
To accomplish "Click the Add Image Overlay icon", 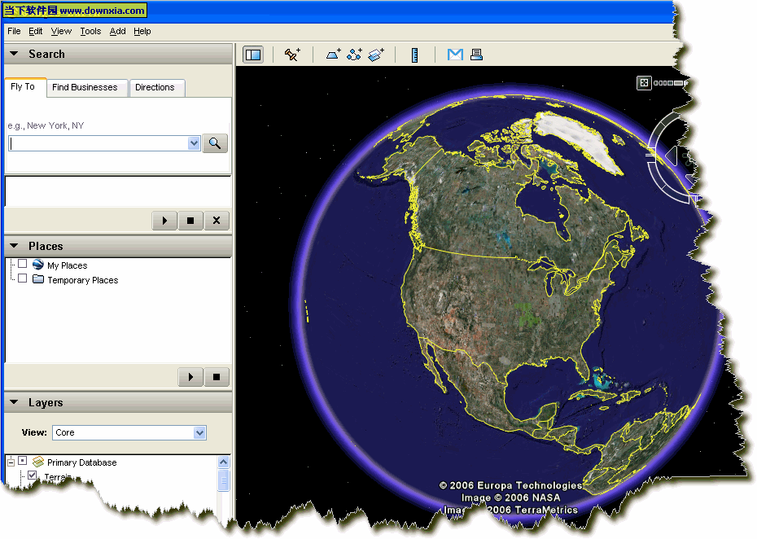I will click(375, 55).
